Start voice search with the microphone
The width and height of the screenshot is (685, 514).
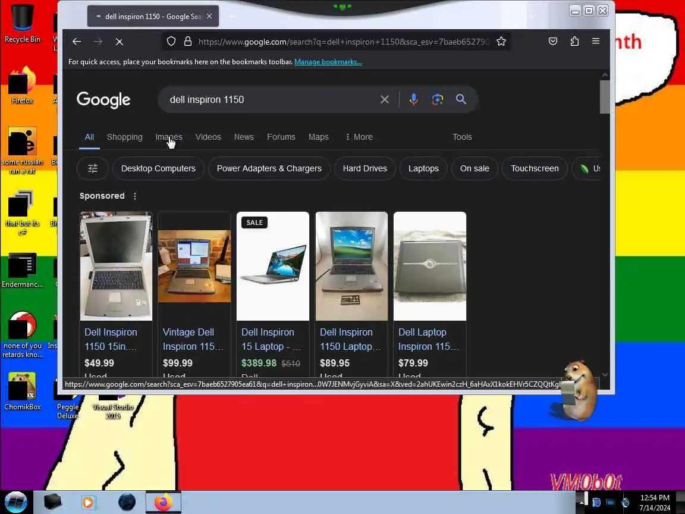click(x=413, y=100)
